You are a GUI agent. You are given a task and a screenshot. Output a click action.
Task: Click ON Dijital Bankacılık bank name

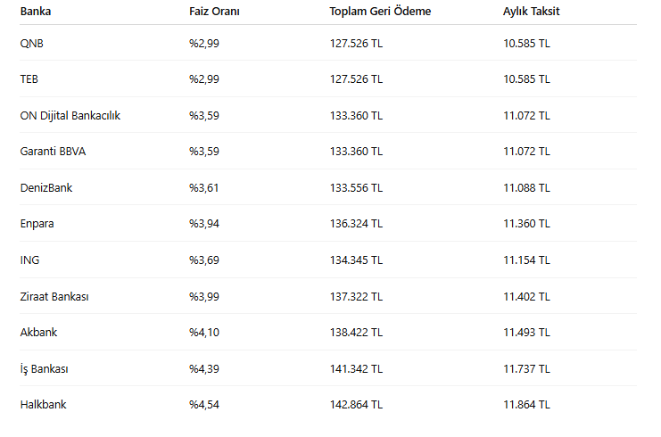click(70, 115)
